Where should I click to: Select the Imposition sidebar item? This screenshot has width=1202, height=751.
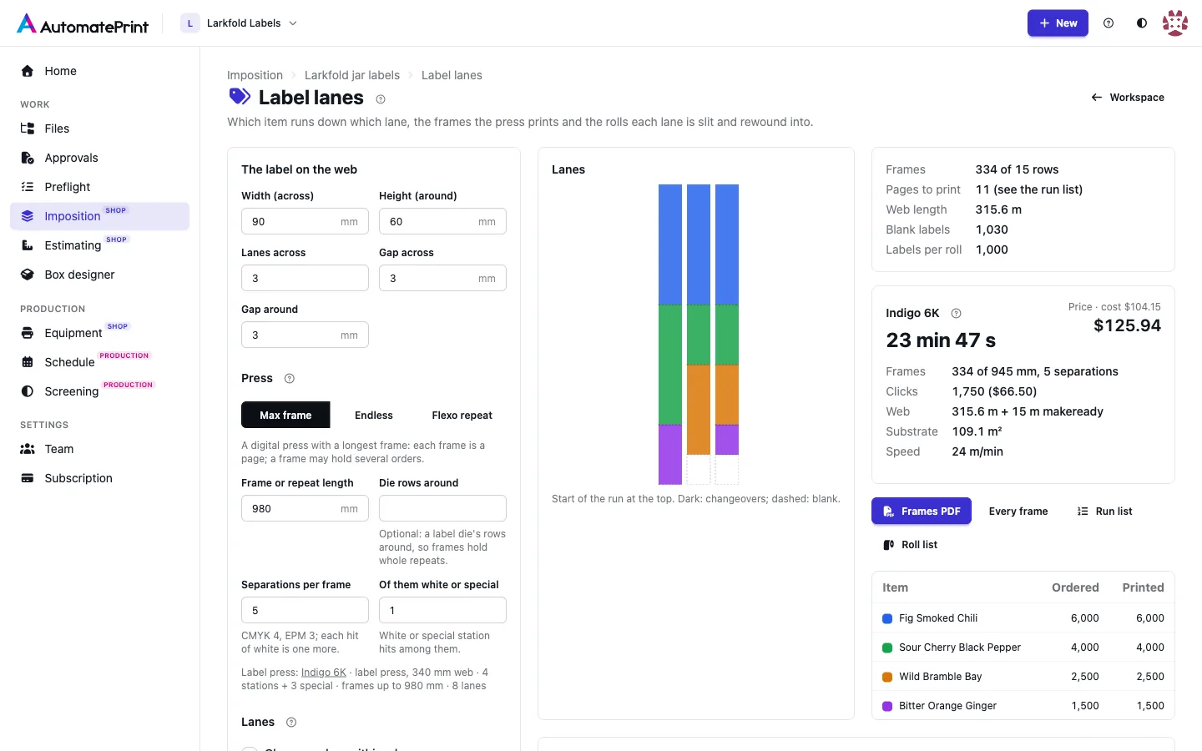click(99, 216)
